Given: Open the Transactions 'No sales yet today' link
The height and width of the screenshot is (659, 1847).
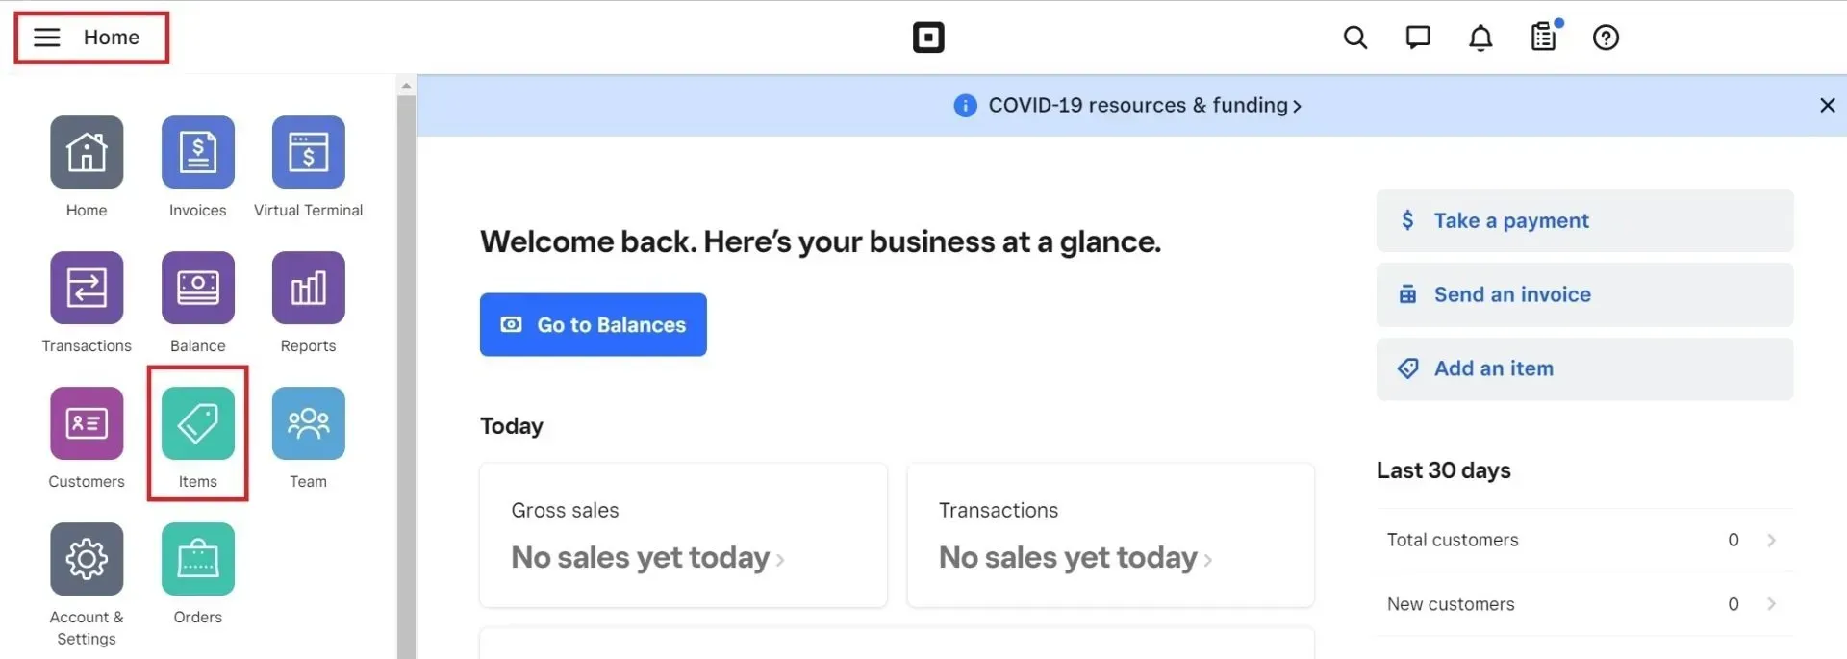Looking at the screenshot, I should [1075, 558].
